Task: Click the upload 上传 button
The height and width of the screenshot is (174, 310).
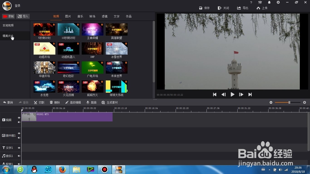Action: point(262,8)
